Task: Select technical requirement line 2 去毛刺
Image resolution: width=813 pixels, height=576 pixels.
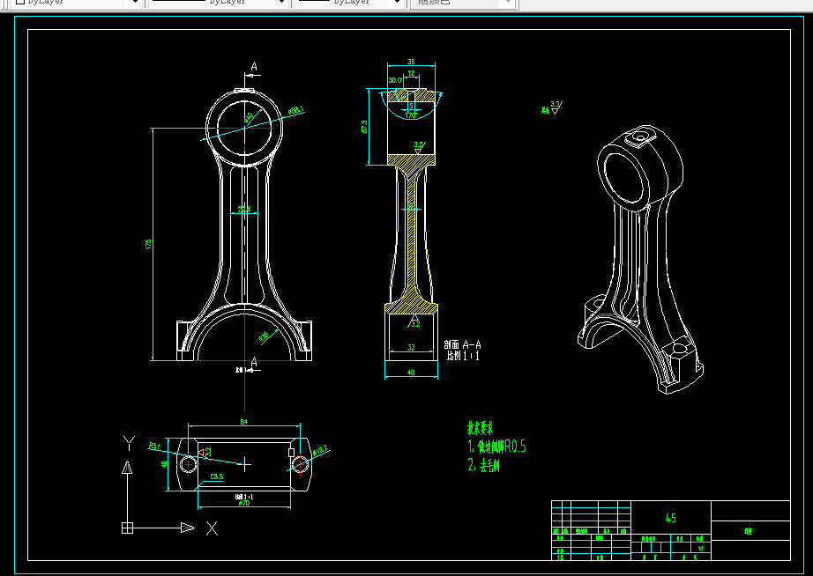Action: tap(484, 465)
